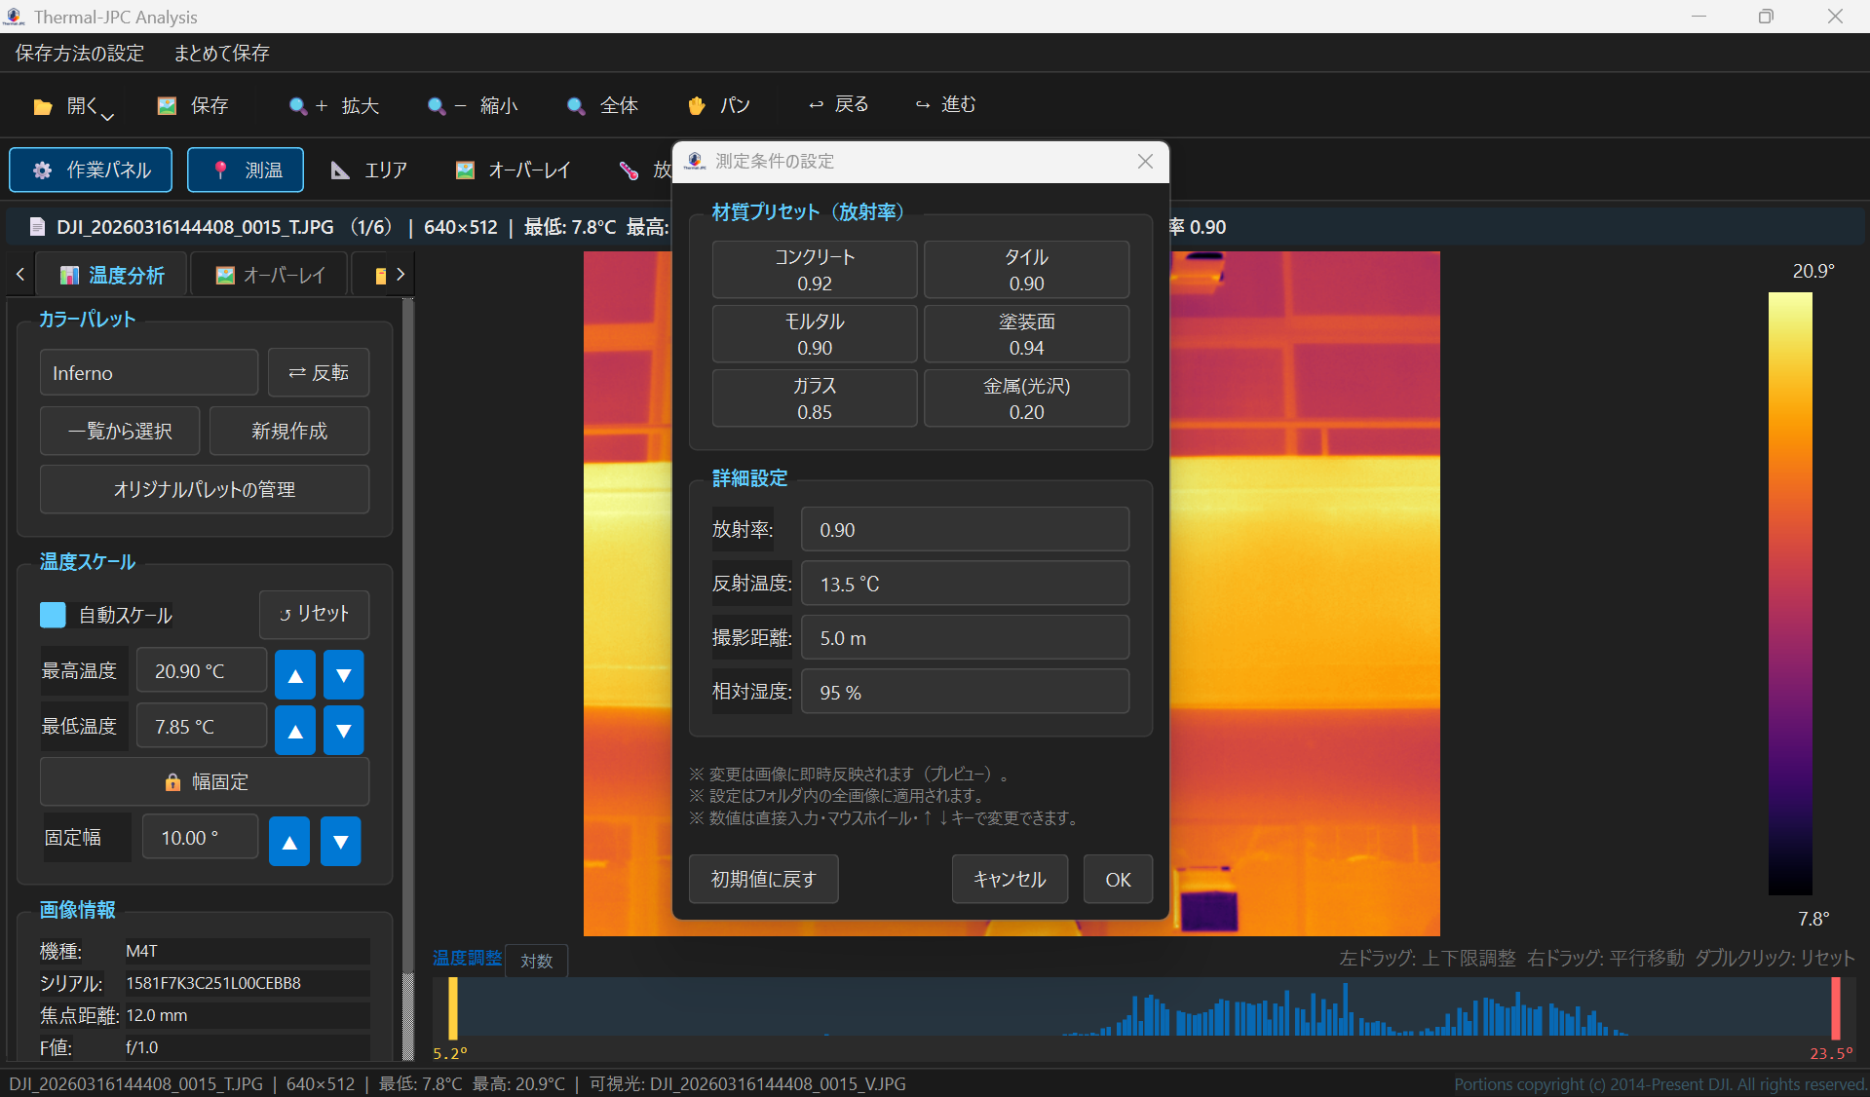
Task: Apply the コンクリート 0.92 emissivity preset
Action: point(815,270)
